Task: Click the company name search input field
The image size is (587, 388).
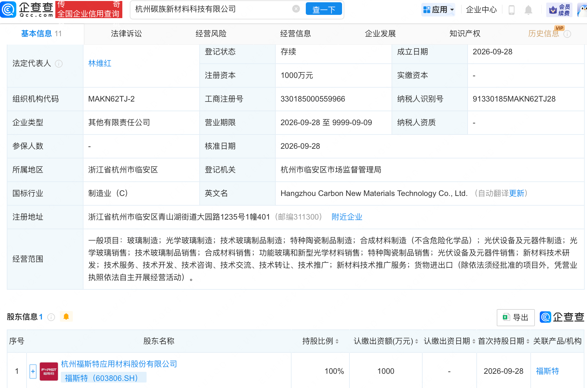Action: [212, 9]
